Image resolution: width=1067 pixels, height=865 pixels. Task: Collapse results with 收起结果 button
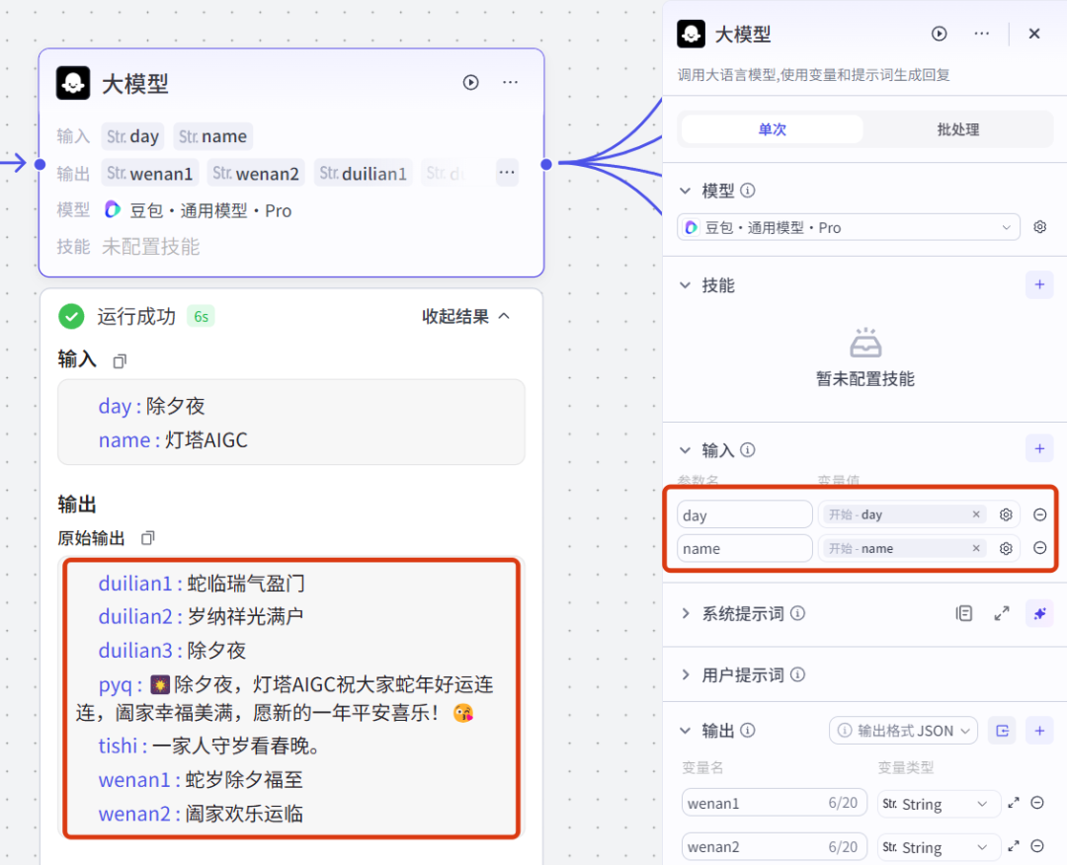pyautogui.click(x=466, y=316)
